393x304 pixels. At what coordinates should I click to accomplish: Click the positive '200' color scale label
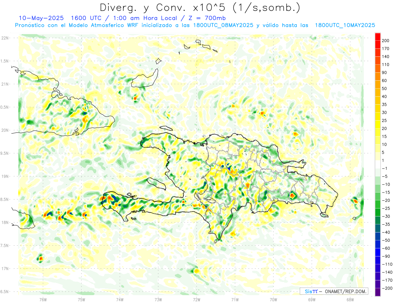[x=385, y=41]
